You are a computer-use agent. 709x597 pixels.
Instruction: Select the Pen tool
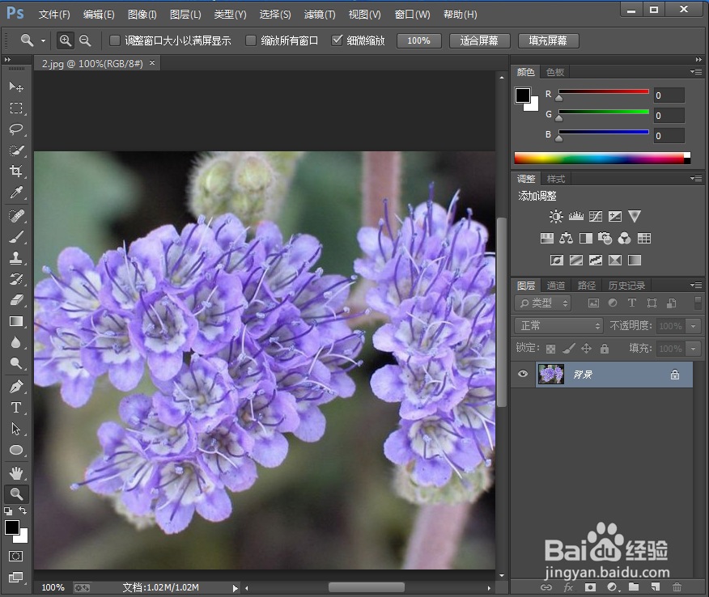pos(15,386)
